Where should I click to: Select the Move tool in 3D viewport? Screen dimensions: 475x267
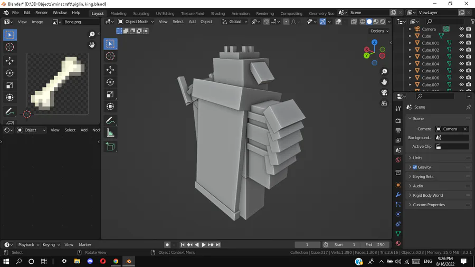pyautogui.click(x=110, y=70)
